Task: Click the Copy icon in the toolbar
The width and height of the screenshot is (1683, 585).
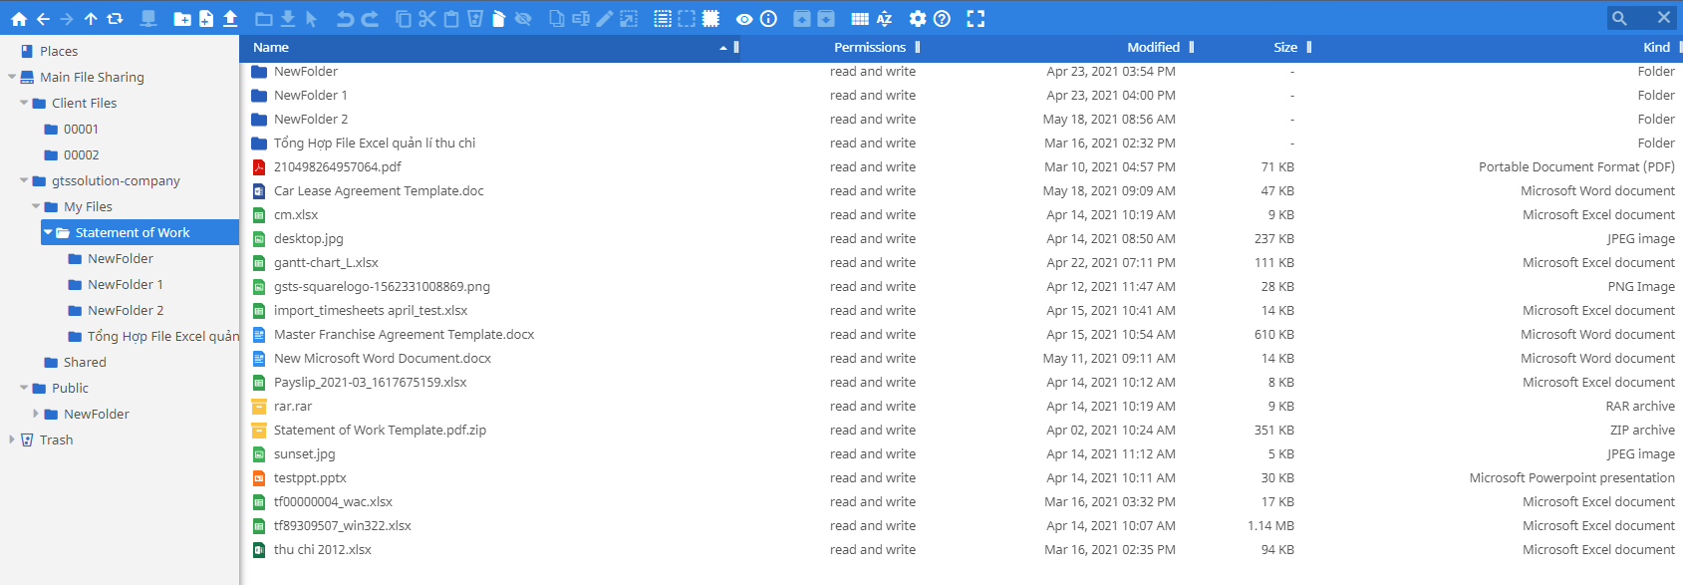Action: 404,18
